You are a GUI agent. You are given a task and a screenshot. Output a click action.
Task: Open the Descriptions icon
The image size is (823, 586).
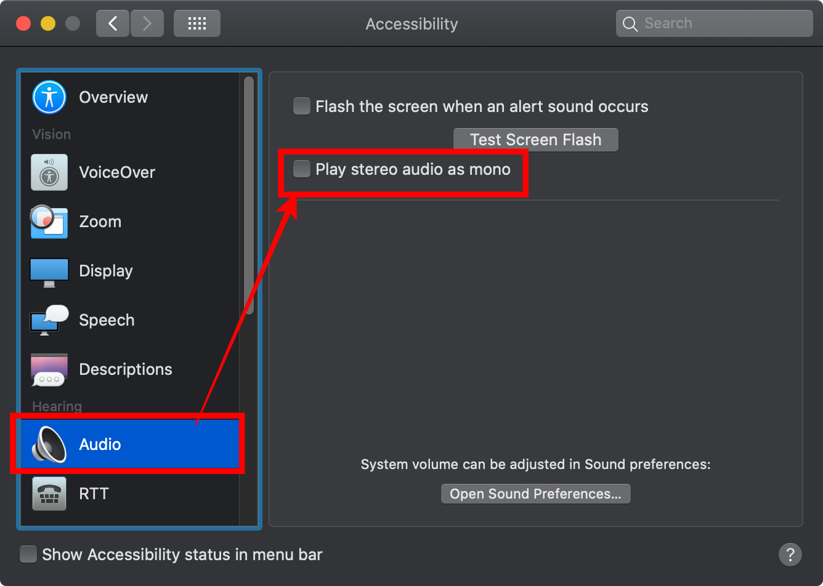tap(49, 369)
